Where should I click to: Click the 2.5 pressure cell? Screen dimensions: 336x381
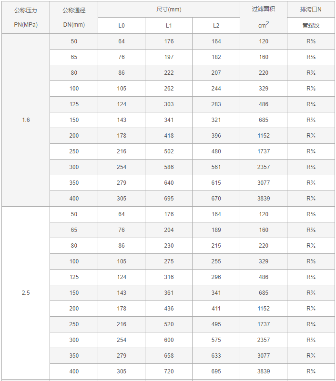click(x=26, y=293)
